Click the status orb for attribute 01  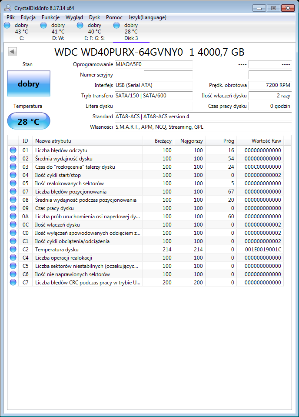(13, 150)
